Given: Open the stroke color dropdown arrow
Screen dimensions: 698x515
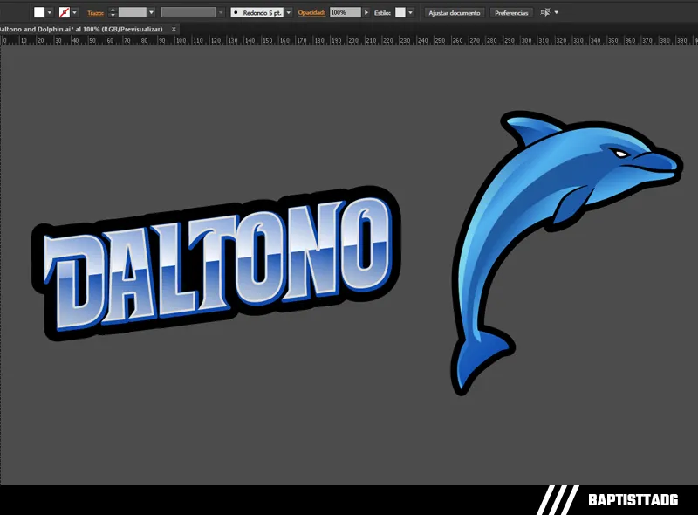Looking at the screenshot, I should [x=75, y=12].
